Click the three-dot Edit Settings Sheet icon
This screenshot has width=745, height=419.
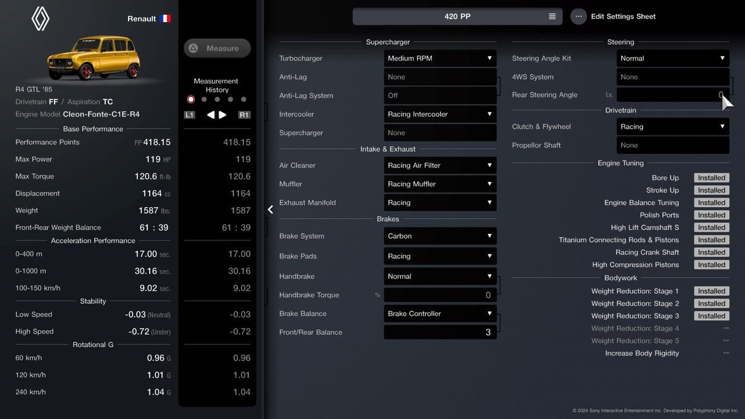[579, 16]
